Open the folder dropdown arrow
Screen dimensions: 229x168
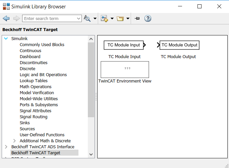pos(128,18)
